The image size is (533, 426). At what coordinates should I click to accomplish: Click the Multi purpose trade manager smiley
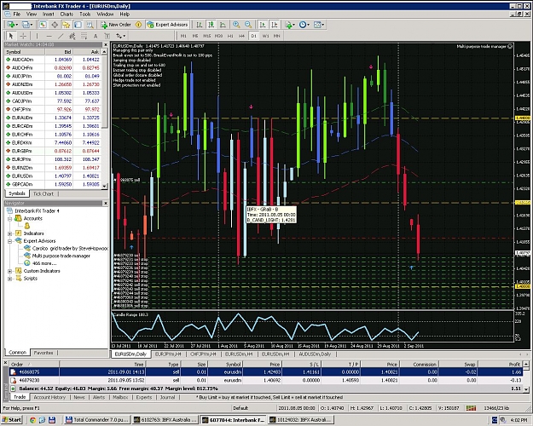[x=510, y=46]
